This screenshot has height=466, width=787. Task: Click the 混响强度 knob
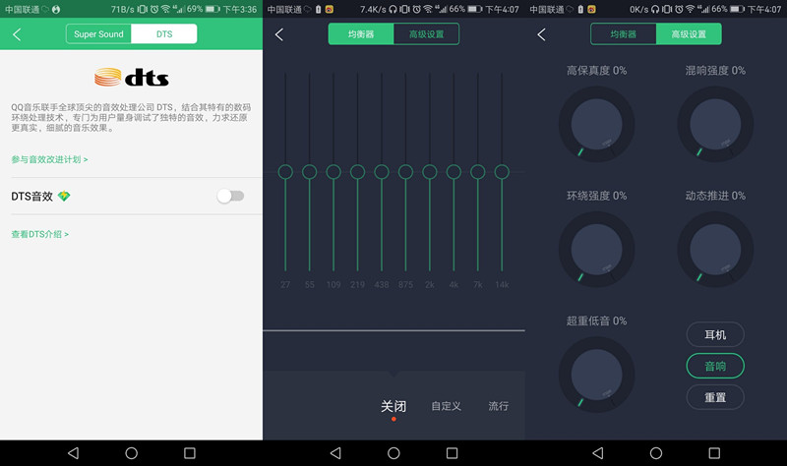point(715,124)
